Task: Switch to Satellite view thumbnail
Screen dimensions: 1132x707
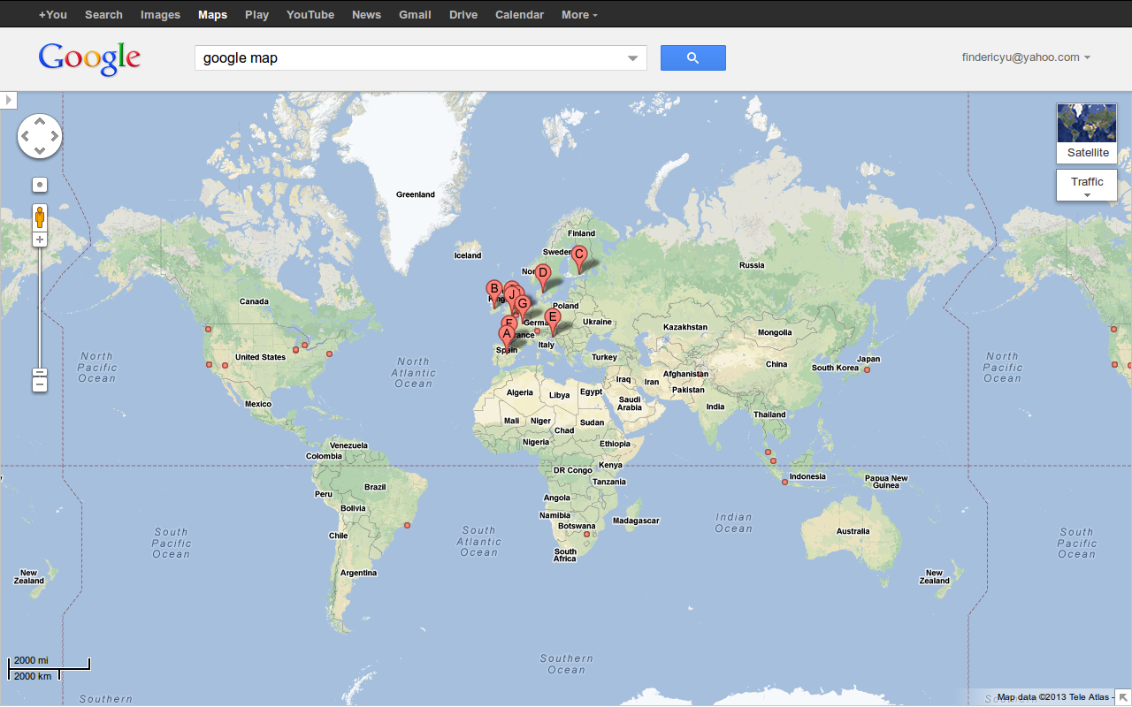Action: [x=1087, y=133]
